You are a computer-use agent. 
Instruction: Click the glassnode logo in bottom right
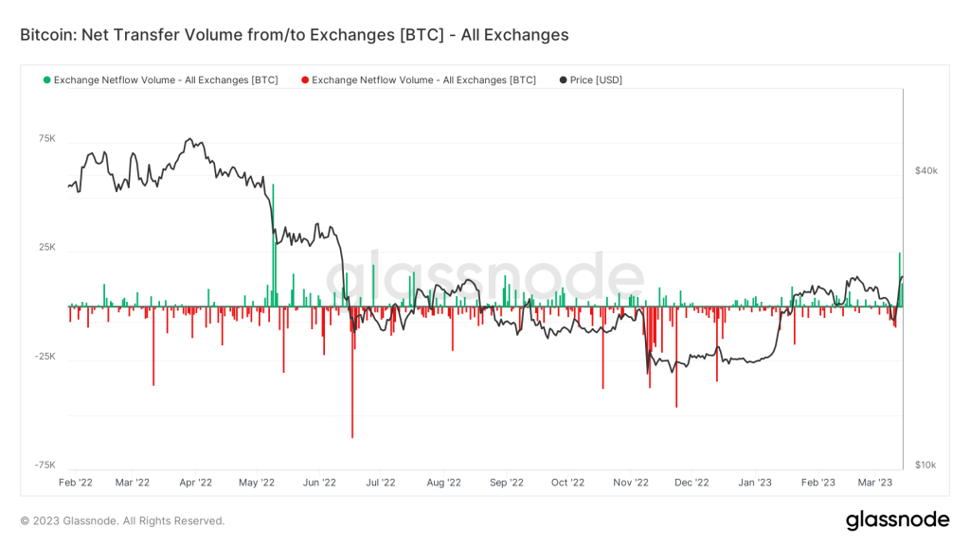pos(896,519)
